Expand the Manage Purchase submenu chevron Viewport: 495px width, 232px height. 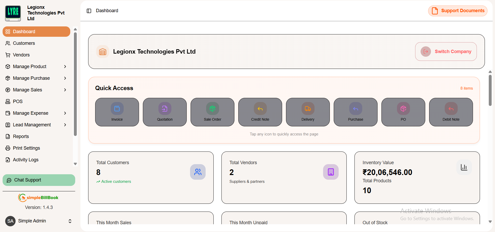coord(65,78)
